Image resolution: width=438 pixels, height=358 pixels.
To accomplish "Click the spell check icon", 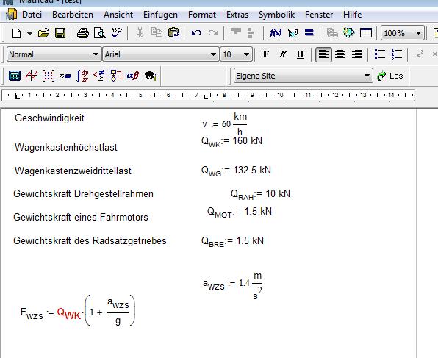I will tap(117, 33).
